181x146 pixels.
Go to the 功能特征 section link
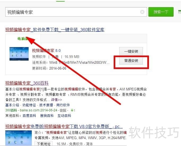[x=29, y=105]
